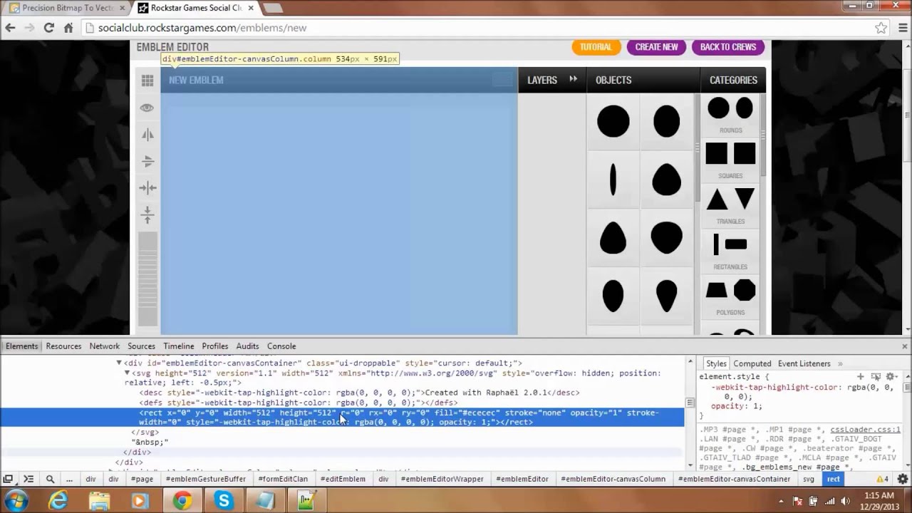Collapse the Layers panel double-arrow

pyautogui.click(x=573, y=79)
